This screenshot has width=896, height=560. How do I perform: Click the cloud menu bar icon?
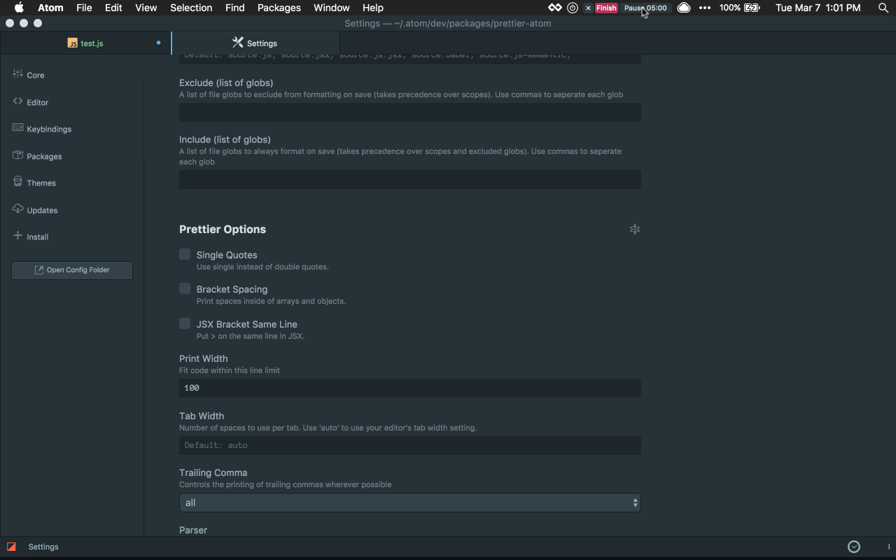[x=684, y=8]
